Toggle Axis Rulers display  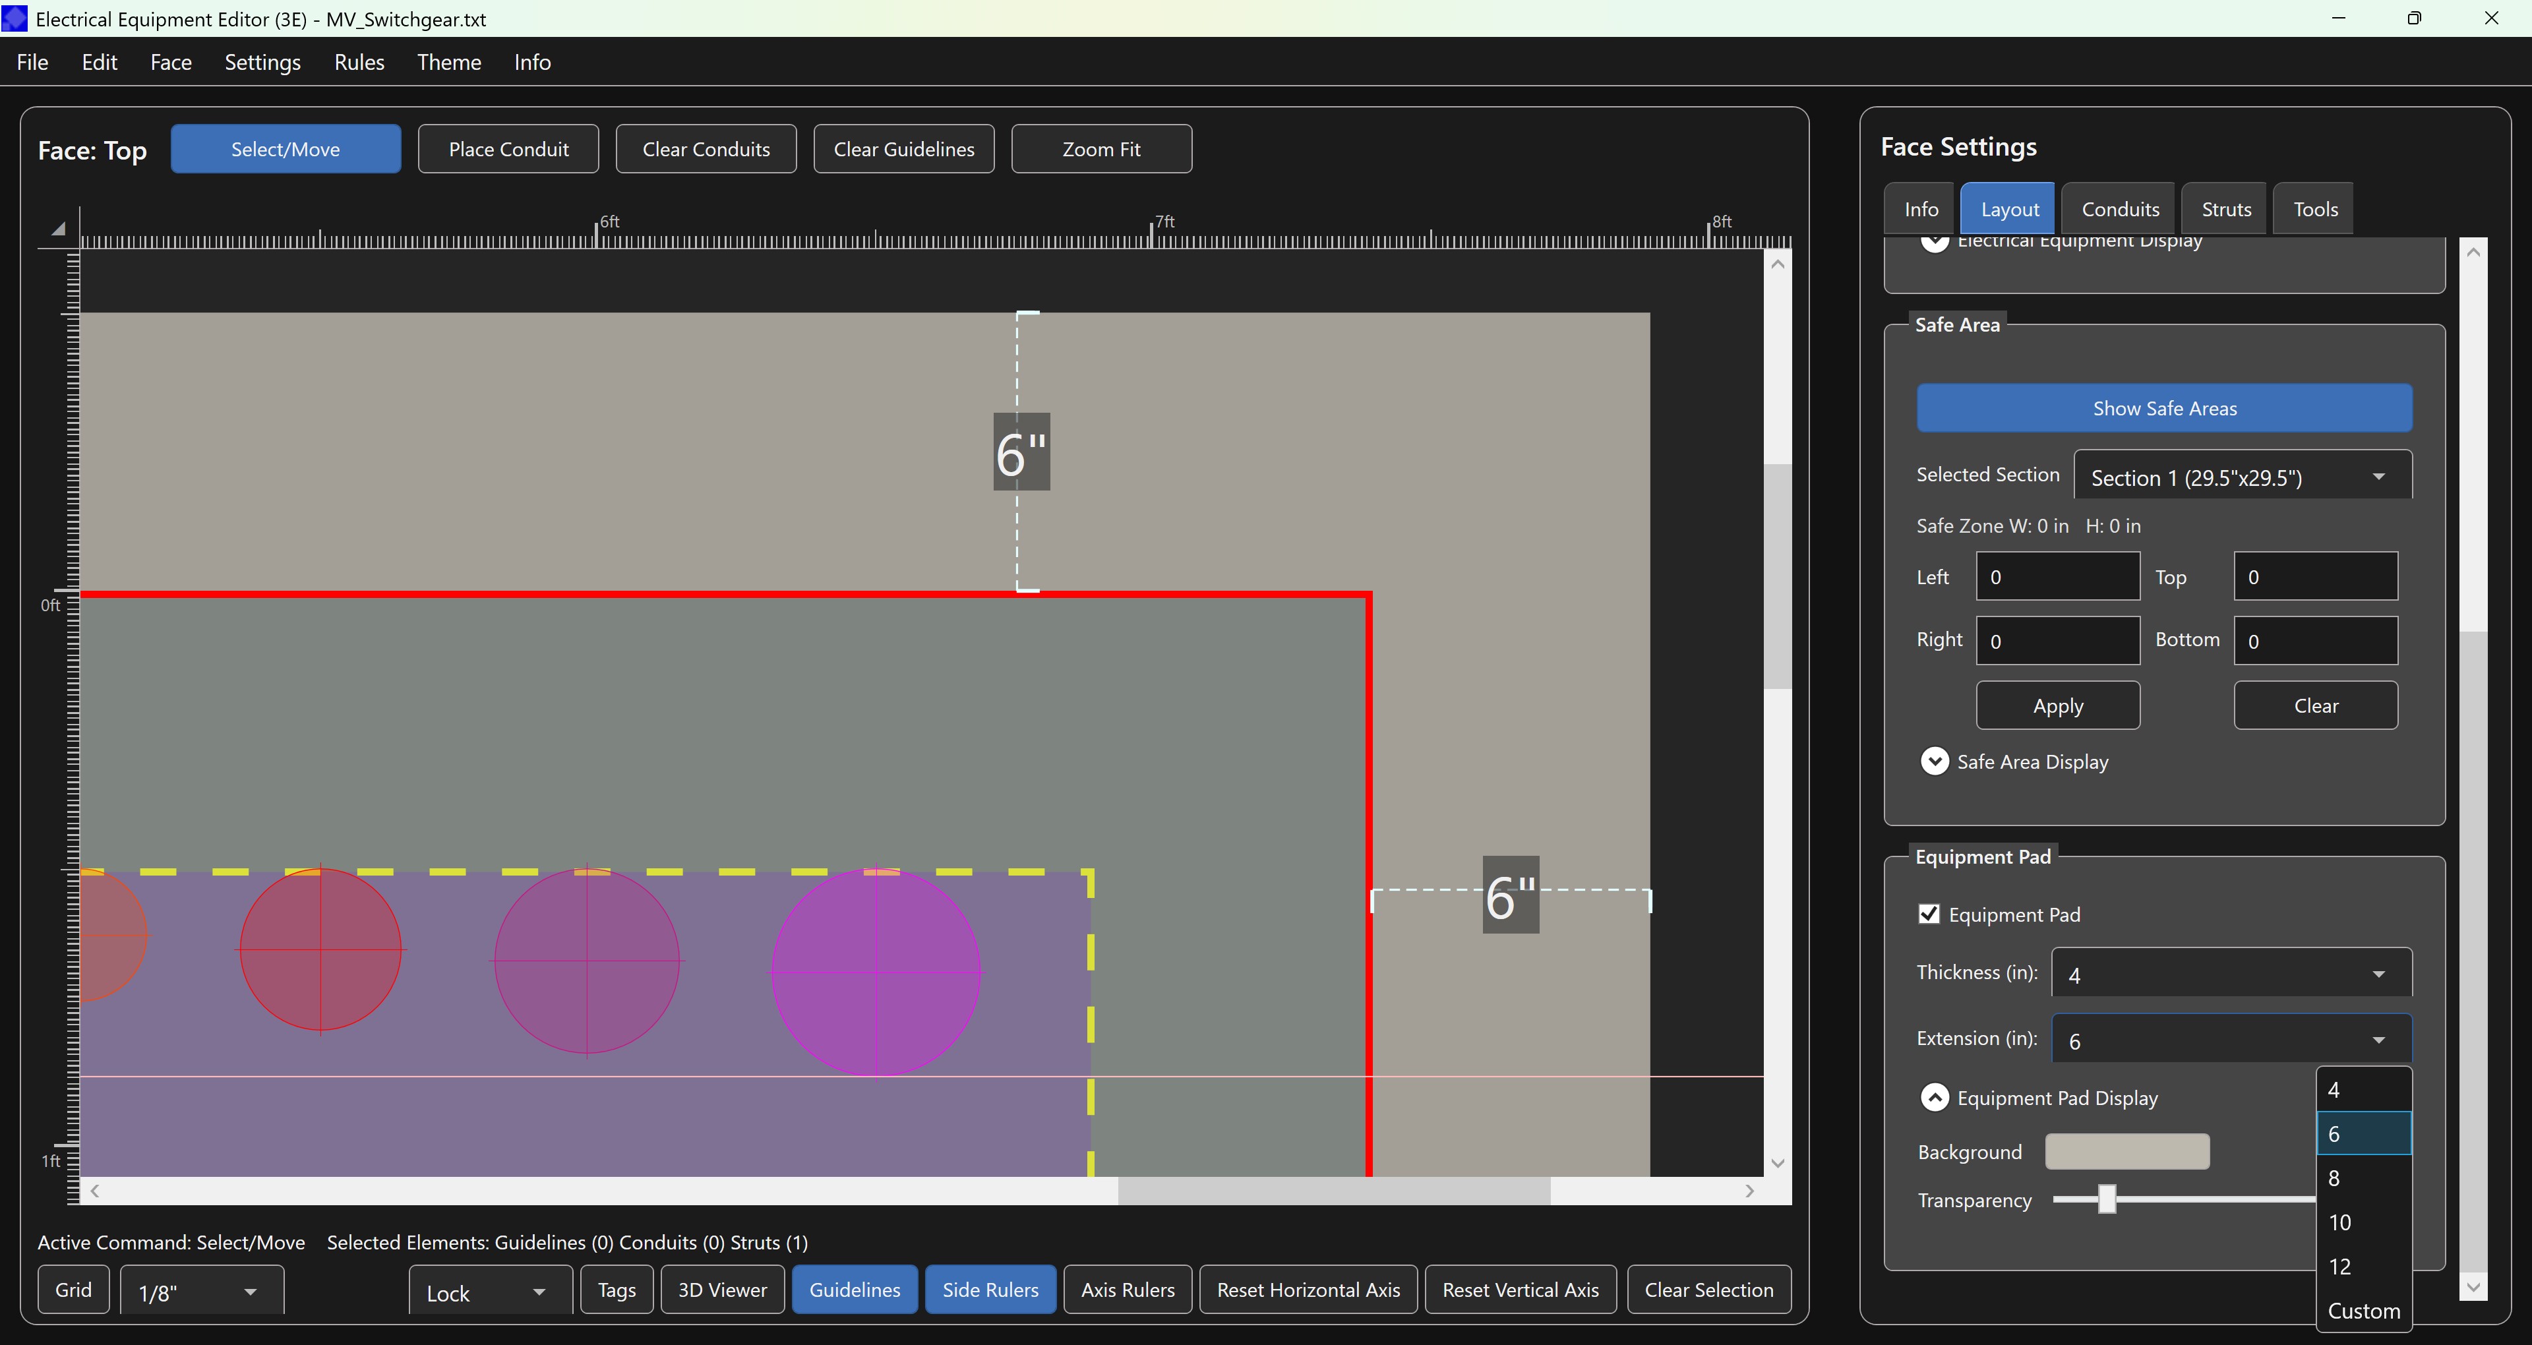pyautogui.click(x=1126, y=1289)
